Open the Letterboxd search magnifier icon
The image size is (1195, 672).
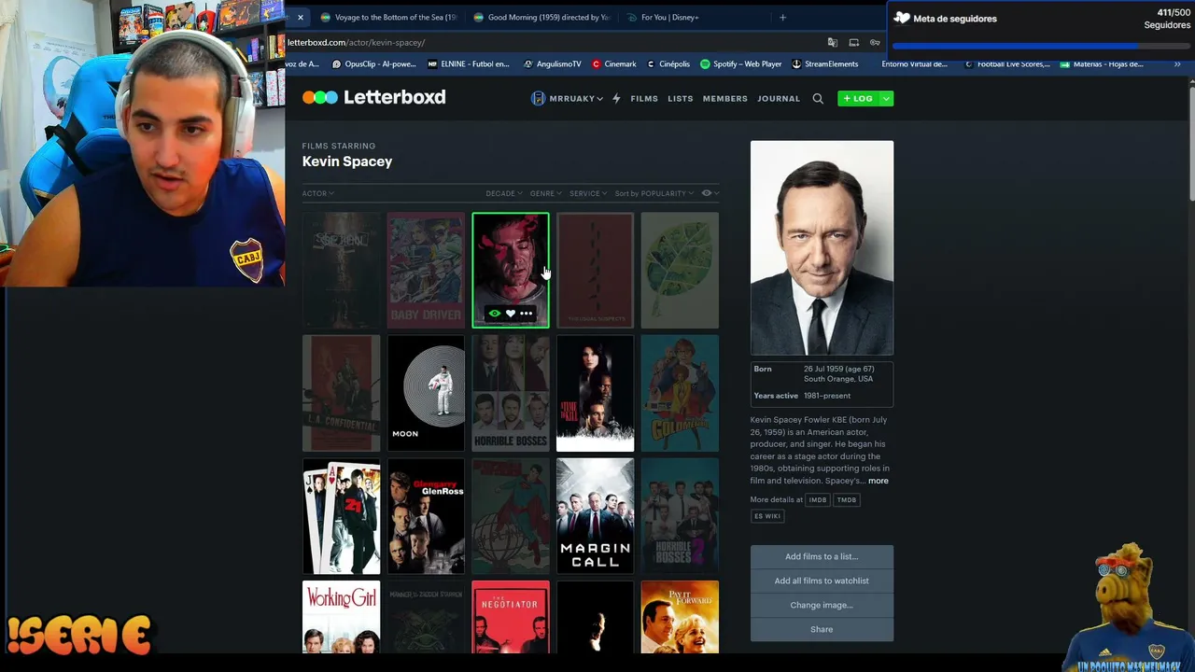tap(818, 98)
